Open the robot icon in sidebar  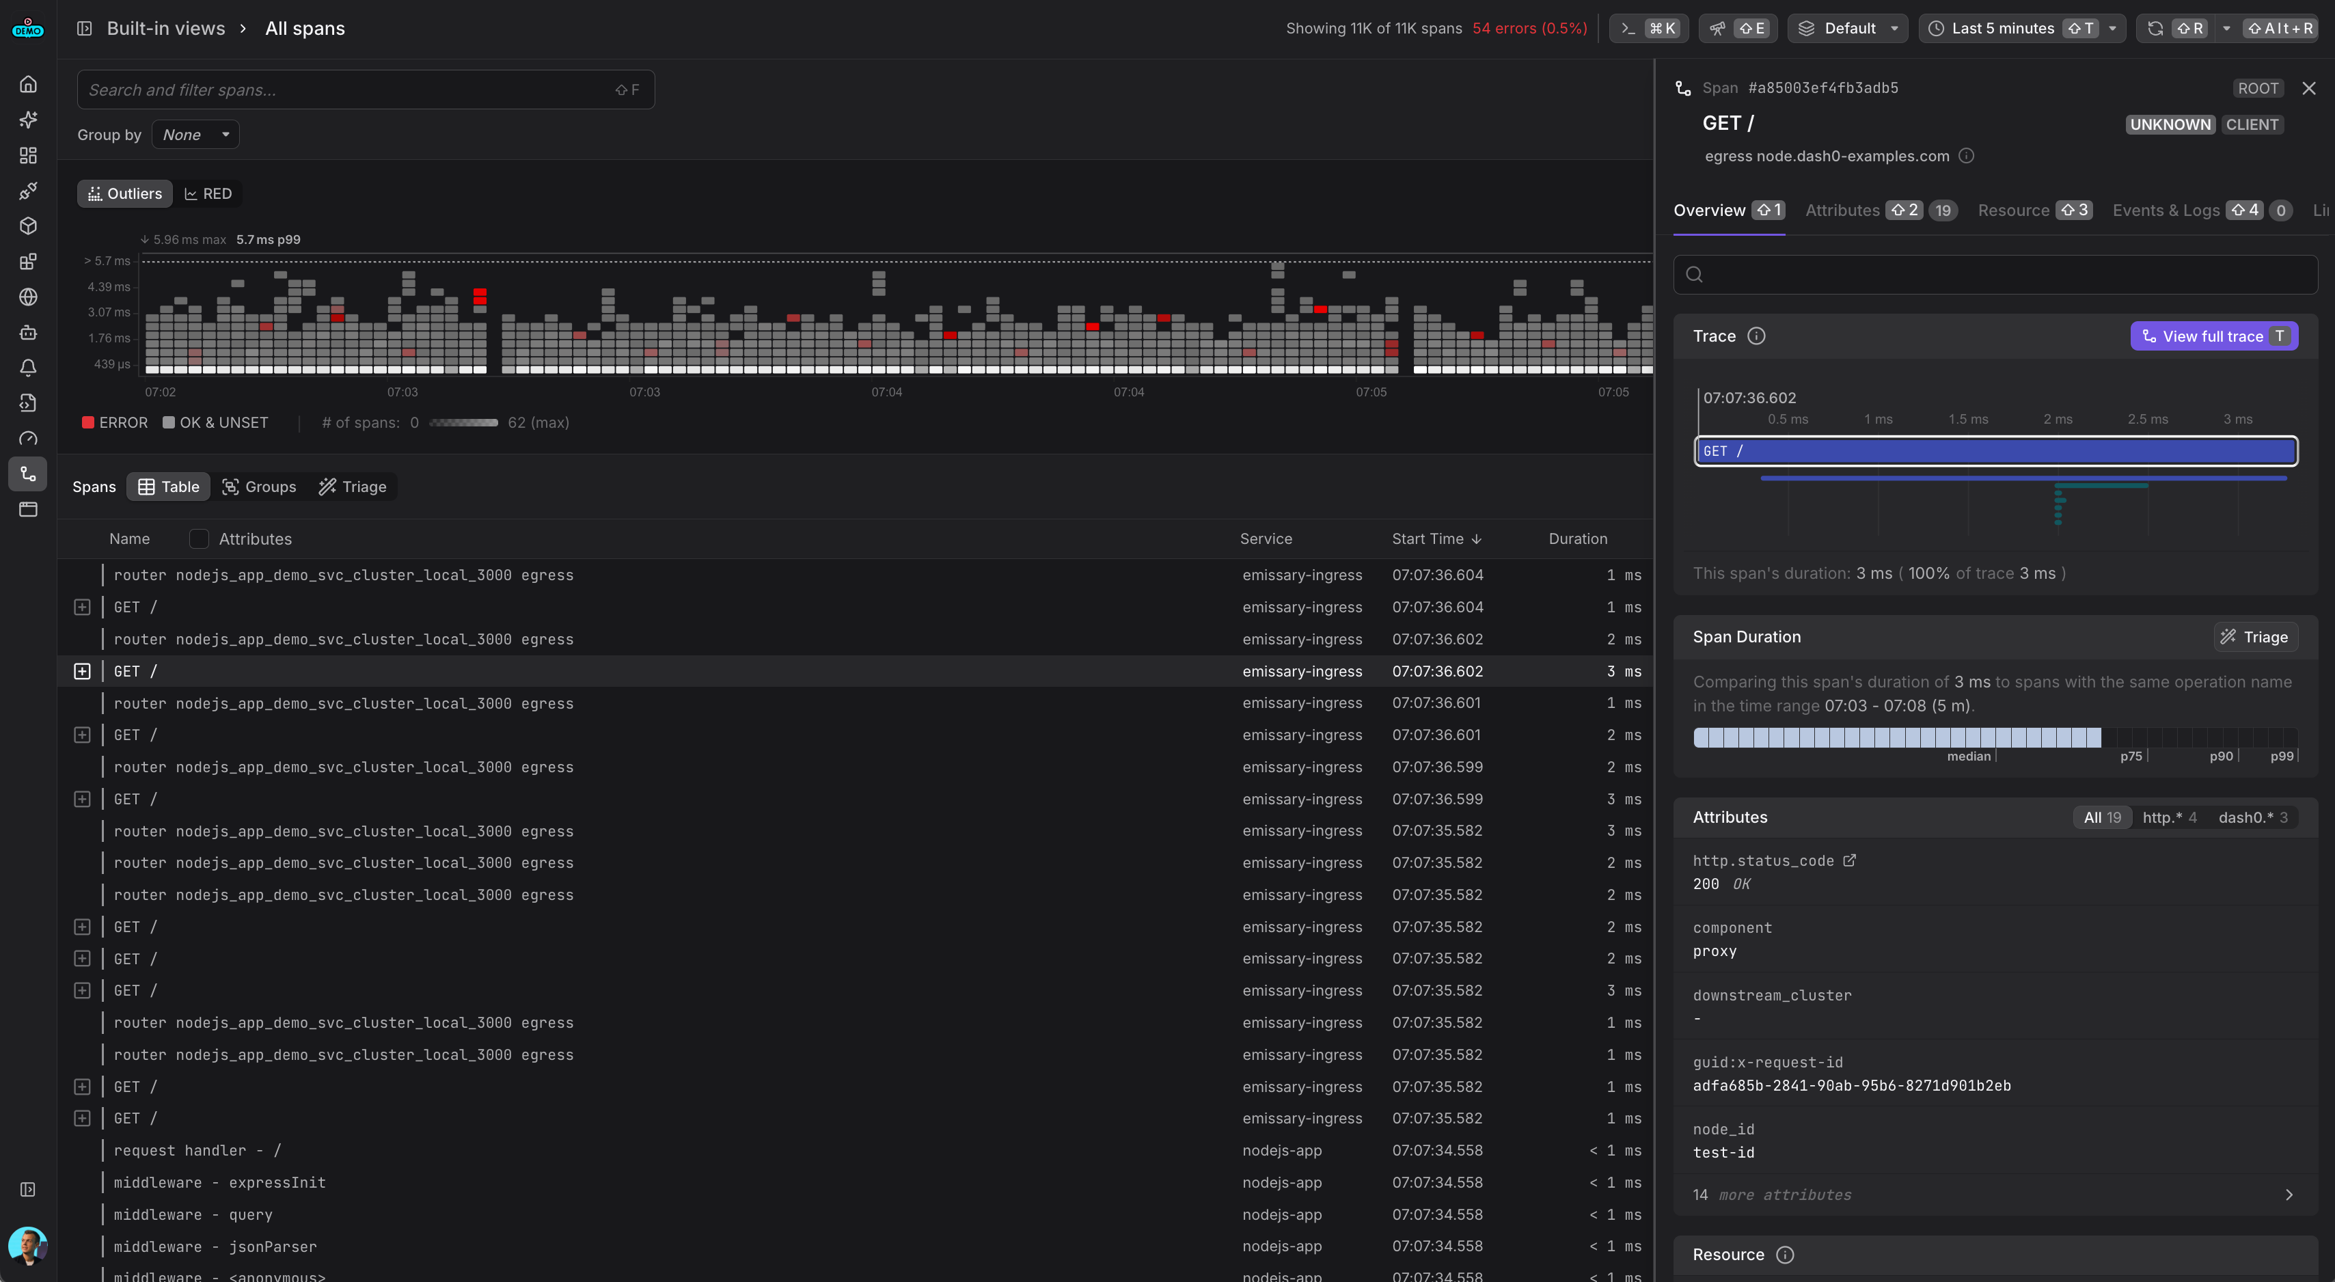coord(28,332)
